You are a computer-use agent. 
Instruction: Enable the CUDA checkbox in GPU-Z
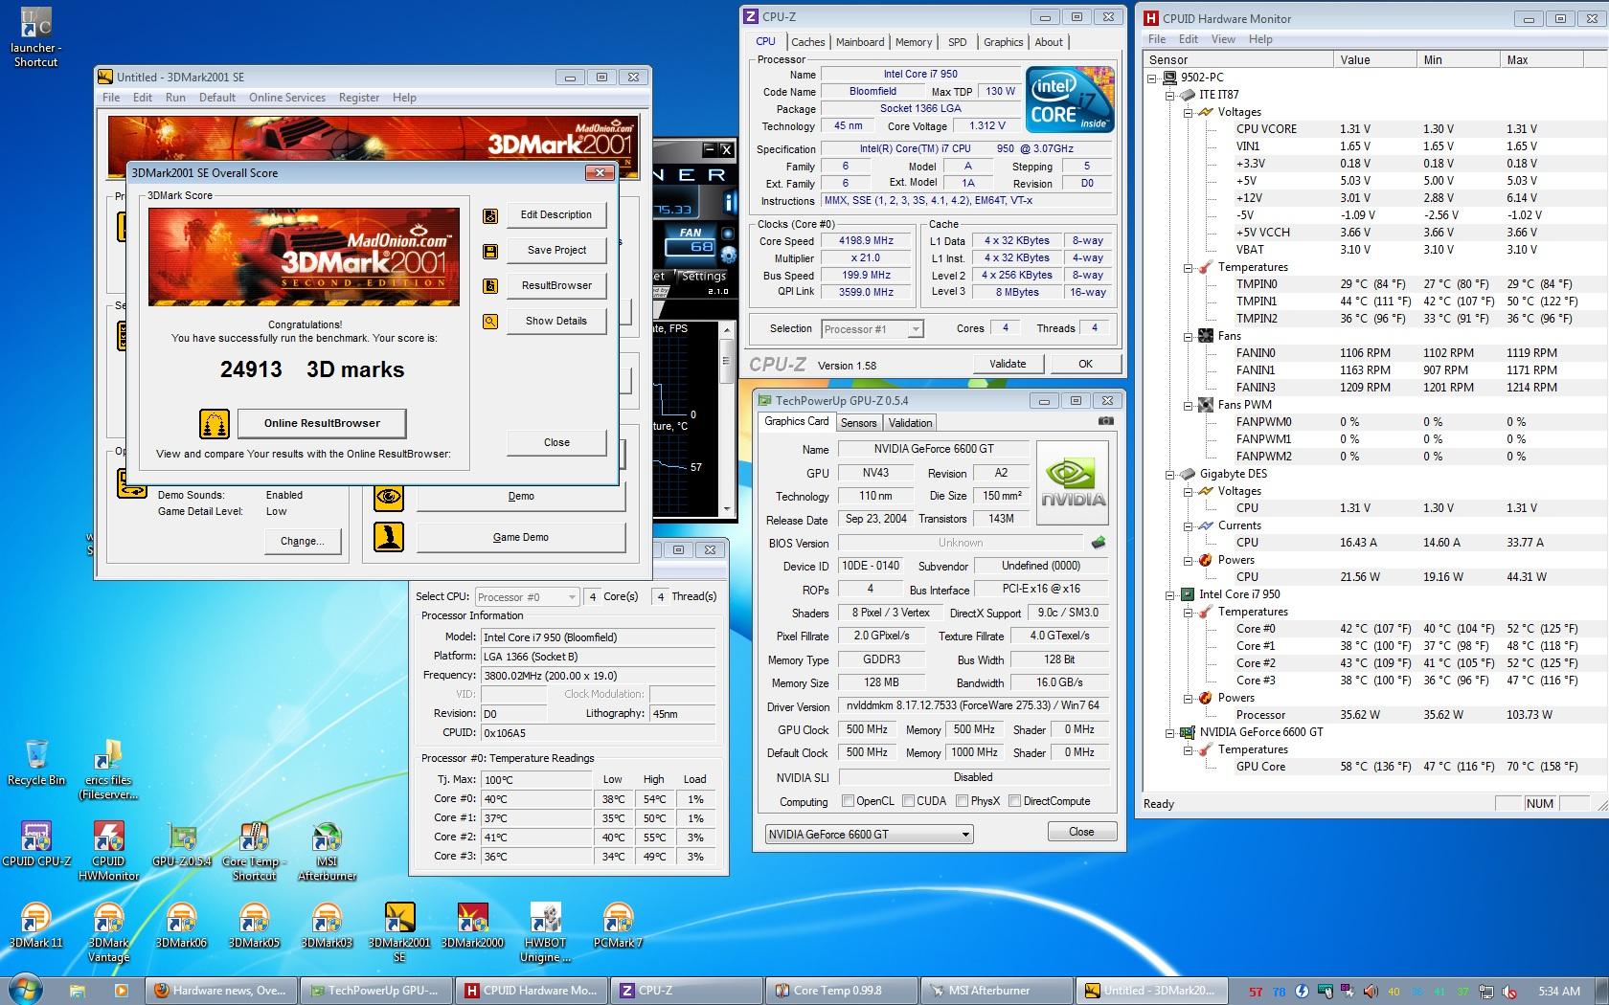pyautogui.click(x=908, y=801)
